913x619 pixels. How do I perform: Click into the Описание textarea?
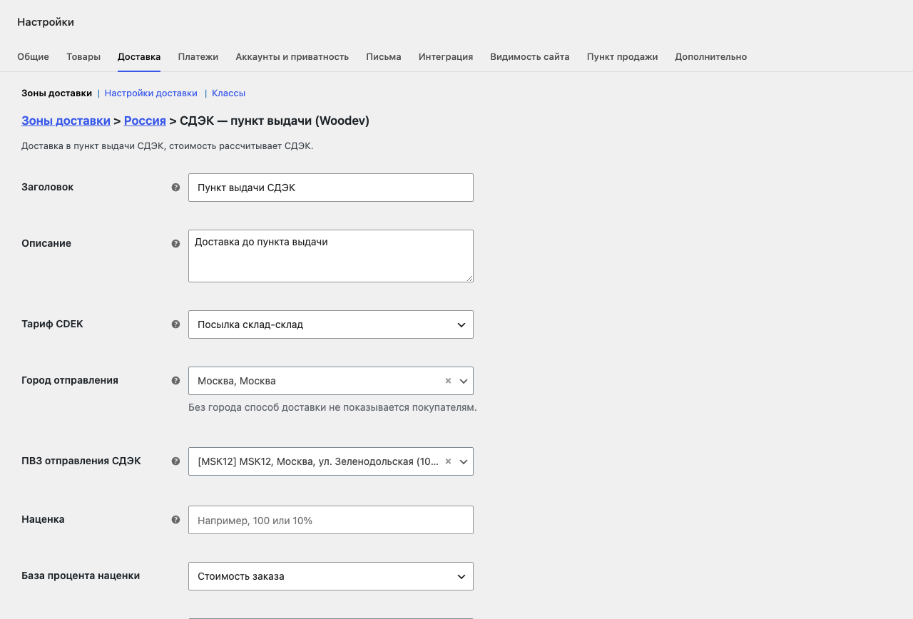coord(331,256)
